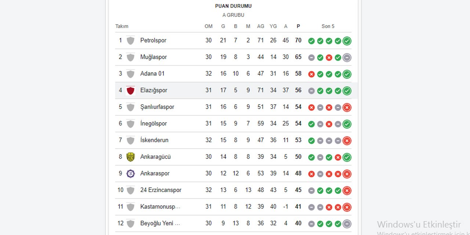The width and height of the screenshot is (470, 235).
Task: Click 24 Erzincanspor's last red result icon
Action: [347, 190]
